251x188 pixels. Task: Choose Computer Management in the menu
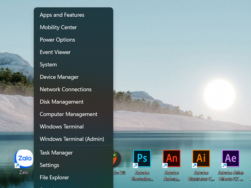[x=68, y=114]
